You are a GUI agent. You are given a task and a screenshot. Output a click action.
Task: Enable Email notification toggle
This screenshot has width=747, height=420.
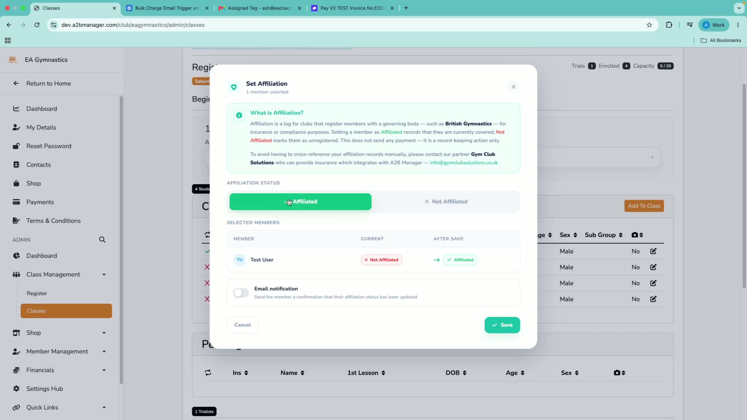pyautogui.click(x=241, y=293)
